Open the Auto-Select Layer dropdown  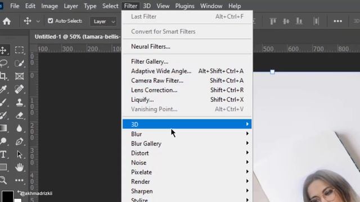[103, 21]
